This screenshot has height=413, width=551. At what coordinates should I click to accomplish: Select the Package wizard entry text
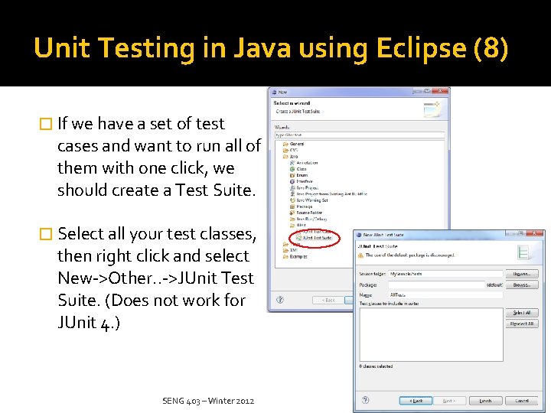[305, 206]
